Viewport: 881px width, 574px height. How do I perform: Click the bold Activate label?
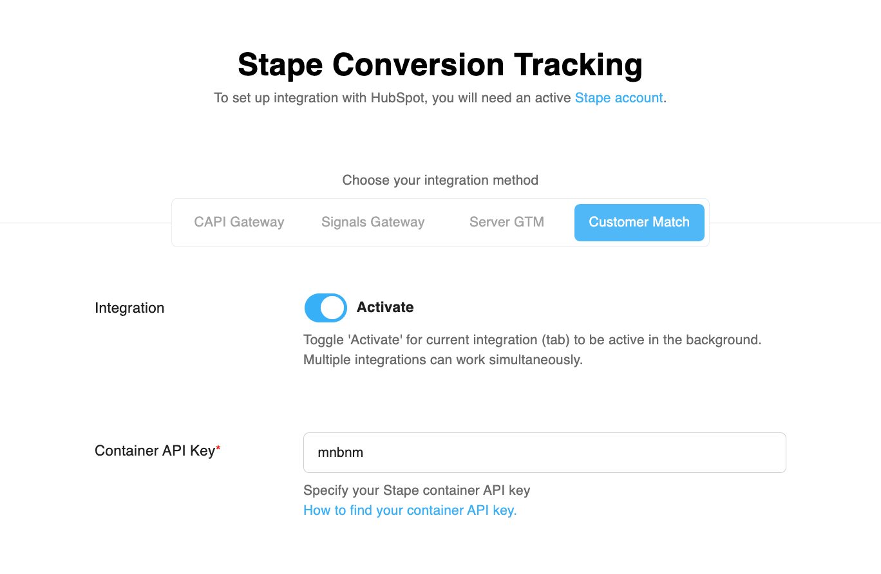click(x=385, y=308)
